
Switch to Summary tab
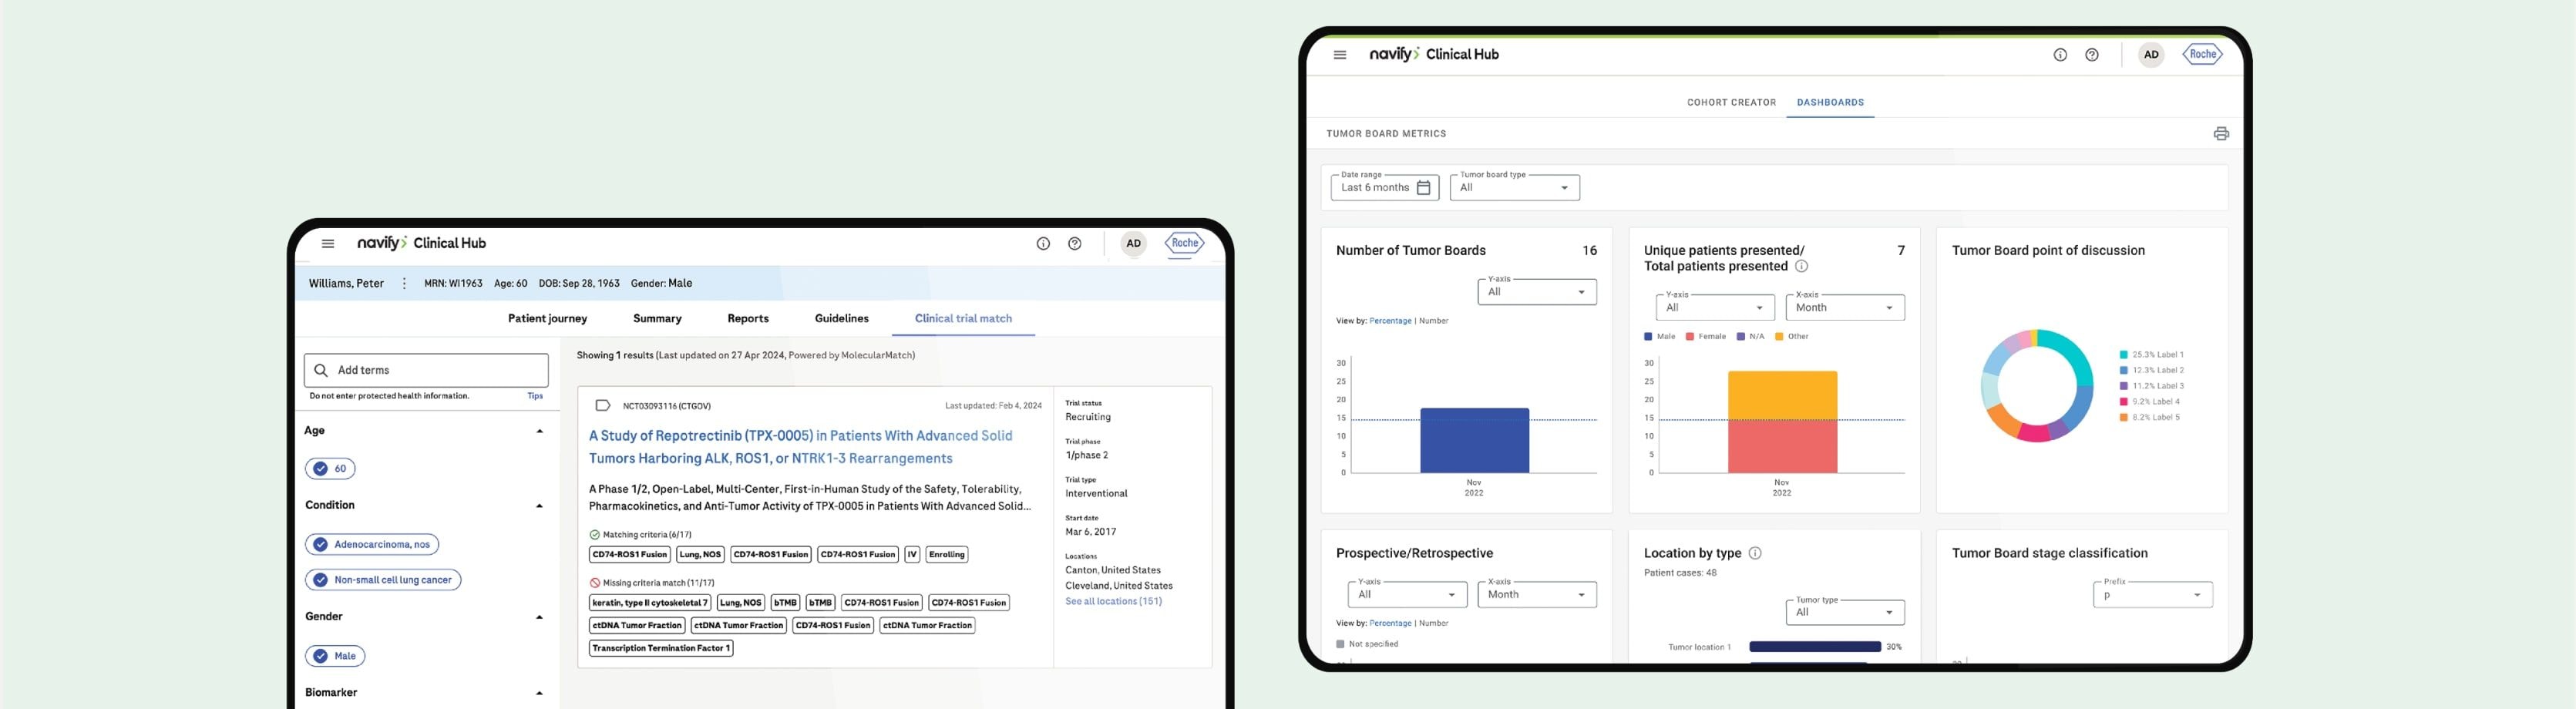657,319
